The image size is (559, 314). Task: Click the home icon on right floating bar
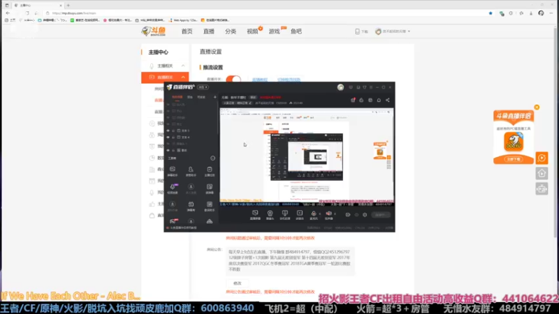542,173
